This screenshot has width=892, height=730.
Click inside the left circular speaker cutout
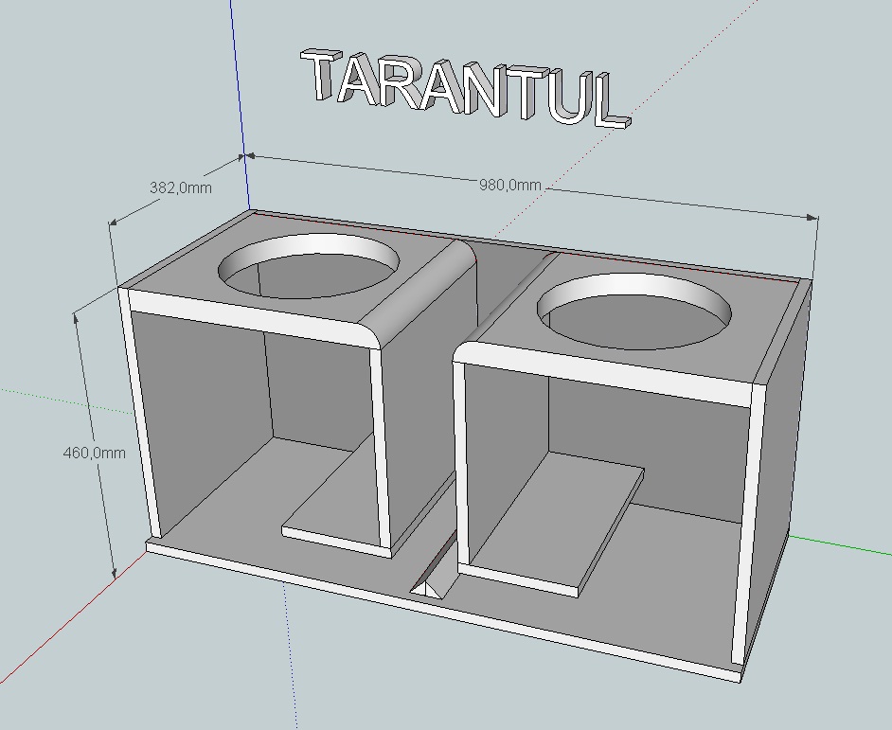click(309, 270)
